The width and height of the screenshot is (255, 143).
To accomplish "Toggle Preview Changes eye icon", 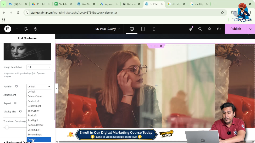I will pyautogui.click(x=219, y=29).
